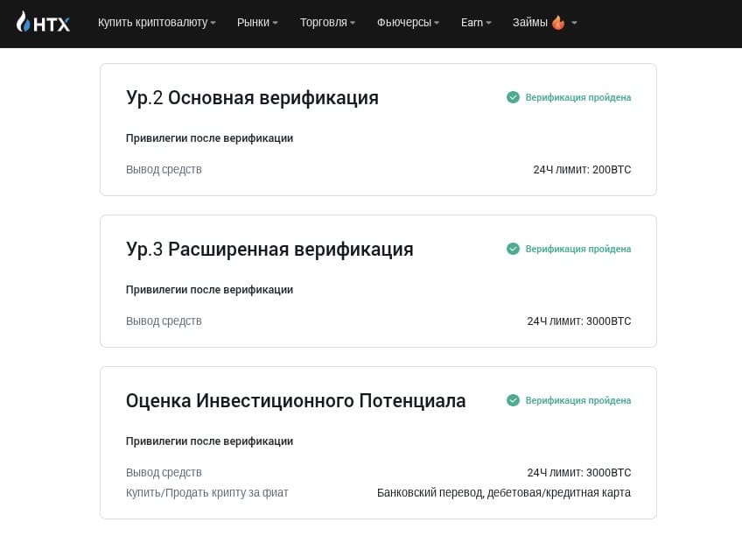
Task: Expand the arrow after the Займы fire icon
Action: 574,22
